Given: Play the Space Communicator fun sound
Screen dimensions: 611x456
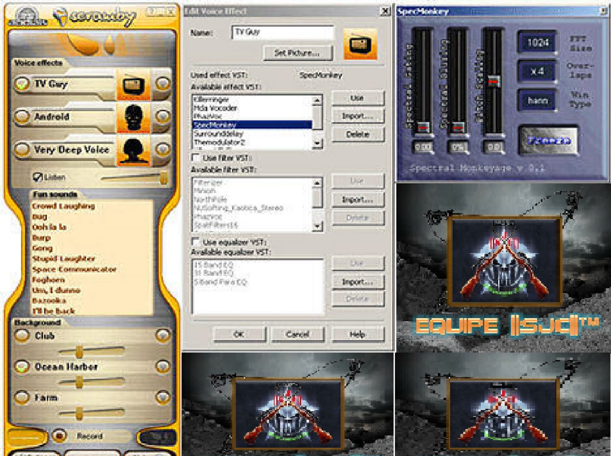Looking at the screenshot, I should click(74, 269).
